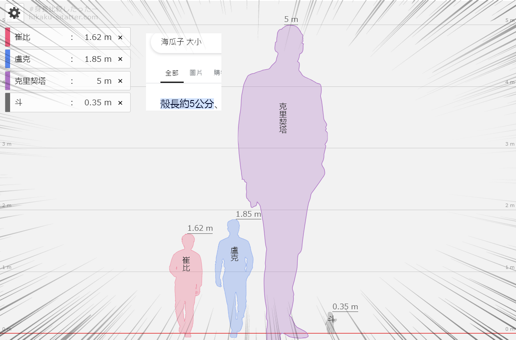Remove 盧克 from the comparison list

[120, 59]
